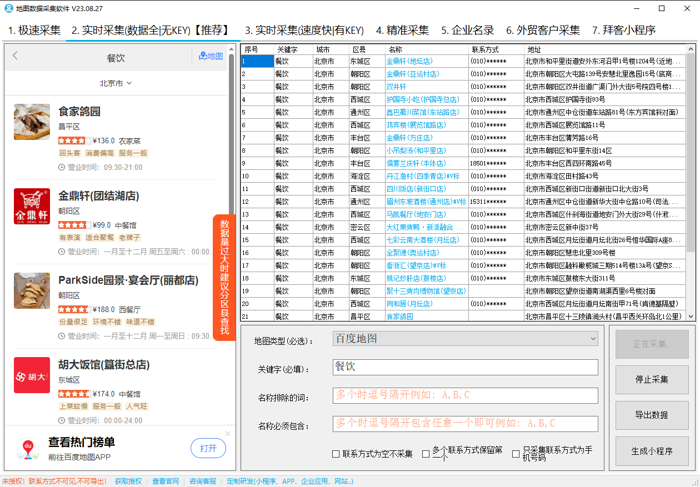Tap the Baidu Maps app icon in the banner
This screenshot has width=700, height=487.
[x=28, y=448]
